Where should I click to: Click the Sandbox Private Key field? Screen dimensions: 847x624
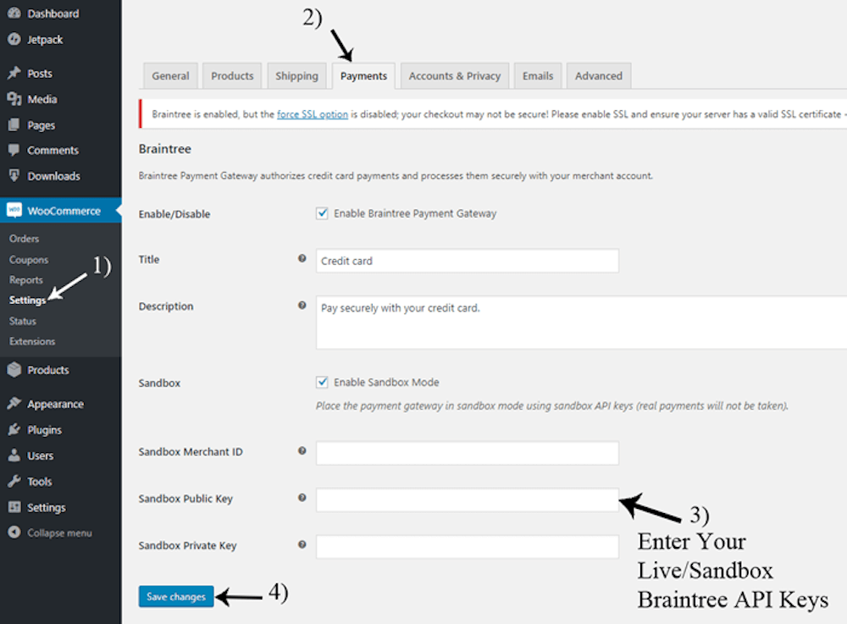[x=468, y=547]
